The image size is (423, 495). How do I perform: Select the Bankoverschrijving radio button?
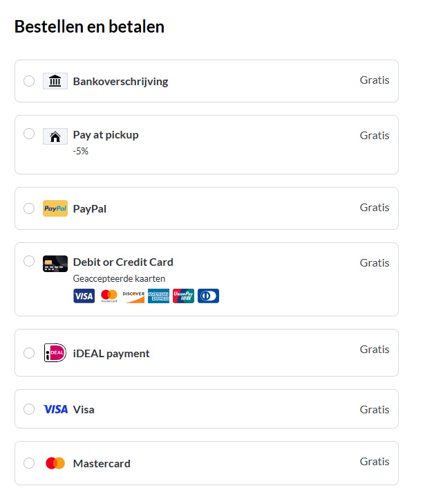[x=29, y=81]
